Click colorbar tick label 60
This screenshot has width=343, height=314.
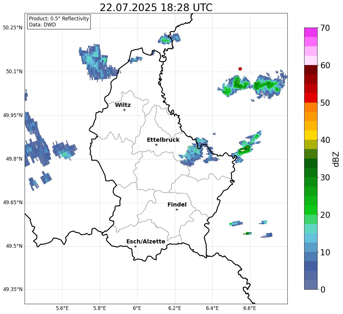(x=325, y=65)
